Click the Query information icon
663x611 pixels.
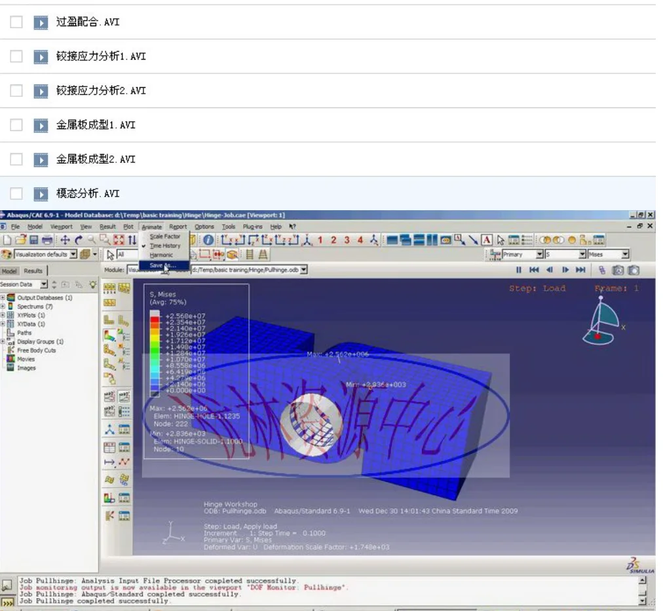point(208,240)
